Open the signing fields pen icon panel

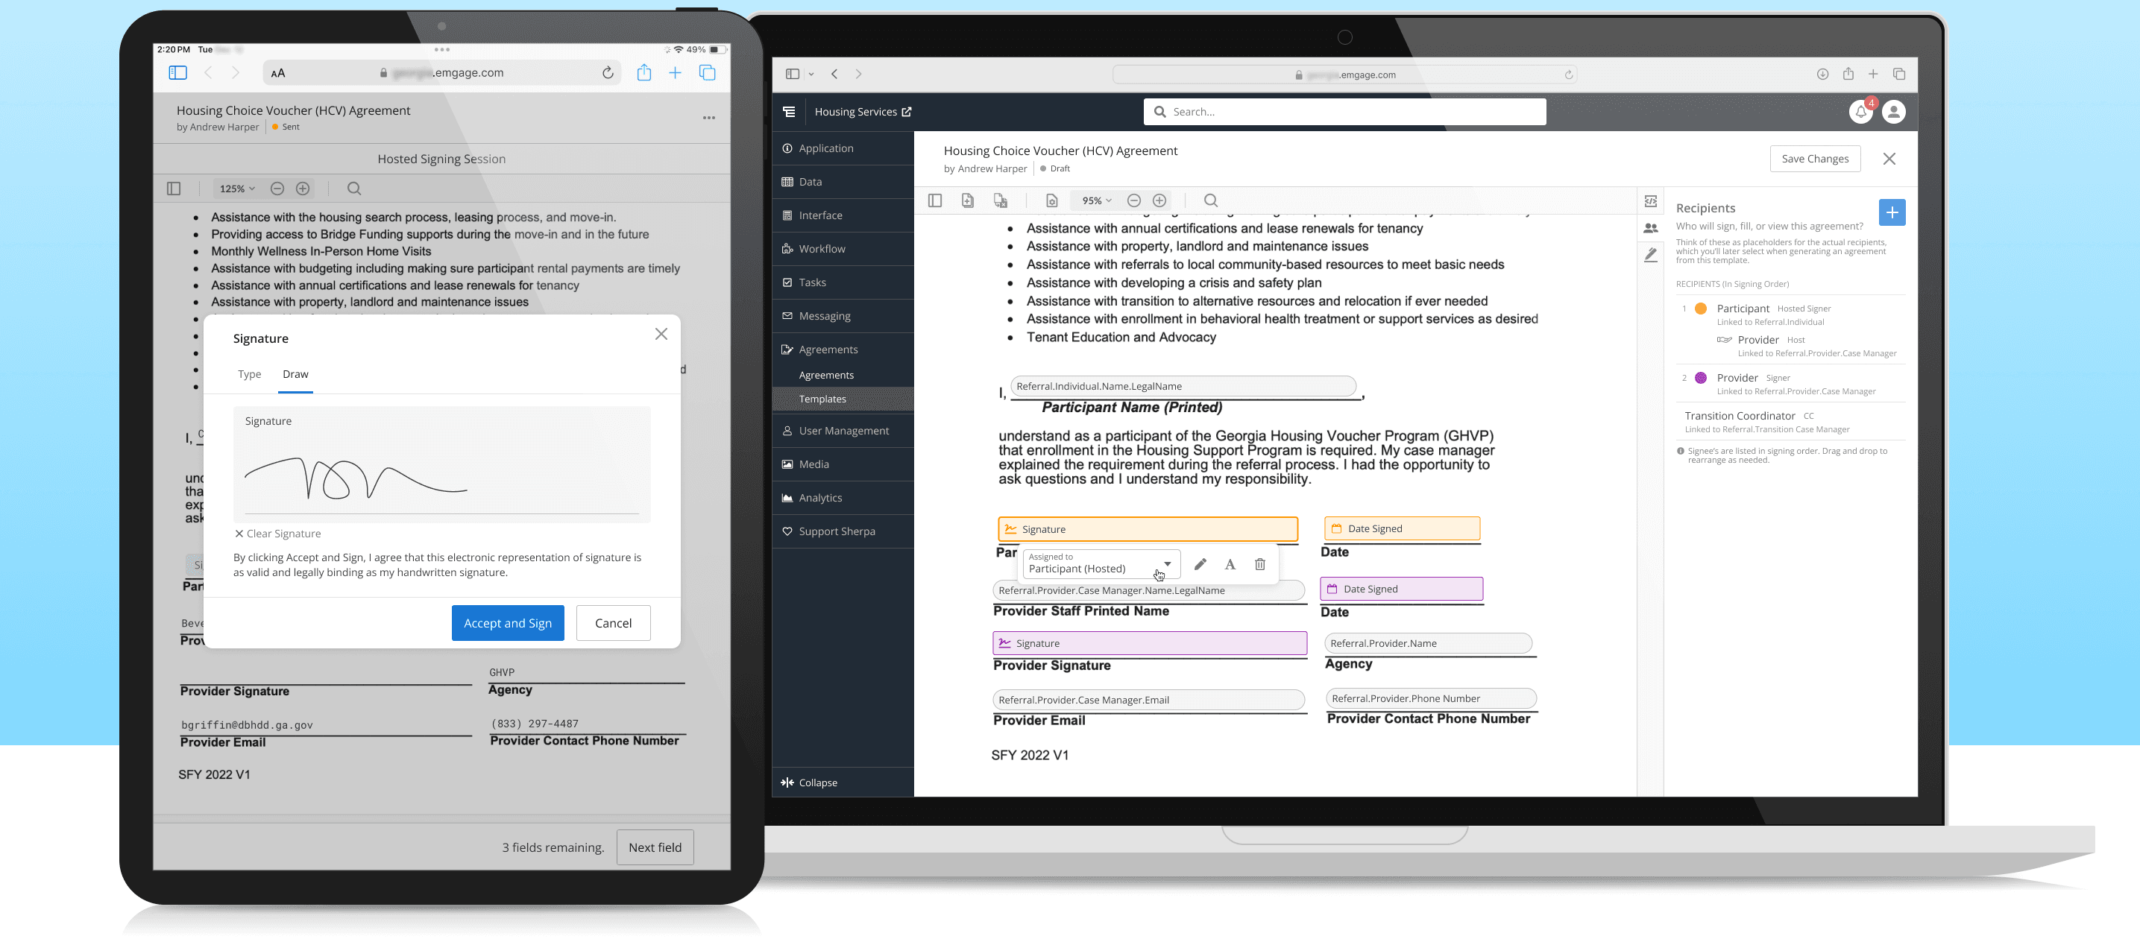(1651, 256)
